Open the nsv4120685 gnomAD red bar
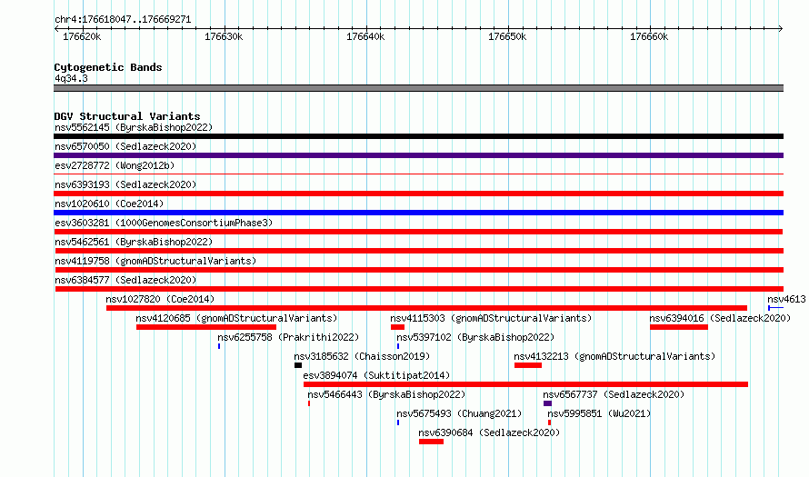 pos(206,327)
